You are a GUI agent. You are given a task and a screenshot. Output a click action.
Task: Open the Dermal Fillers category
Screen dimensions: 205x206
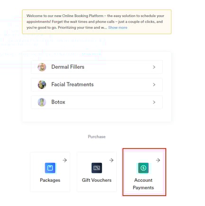97,67
